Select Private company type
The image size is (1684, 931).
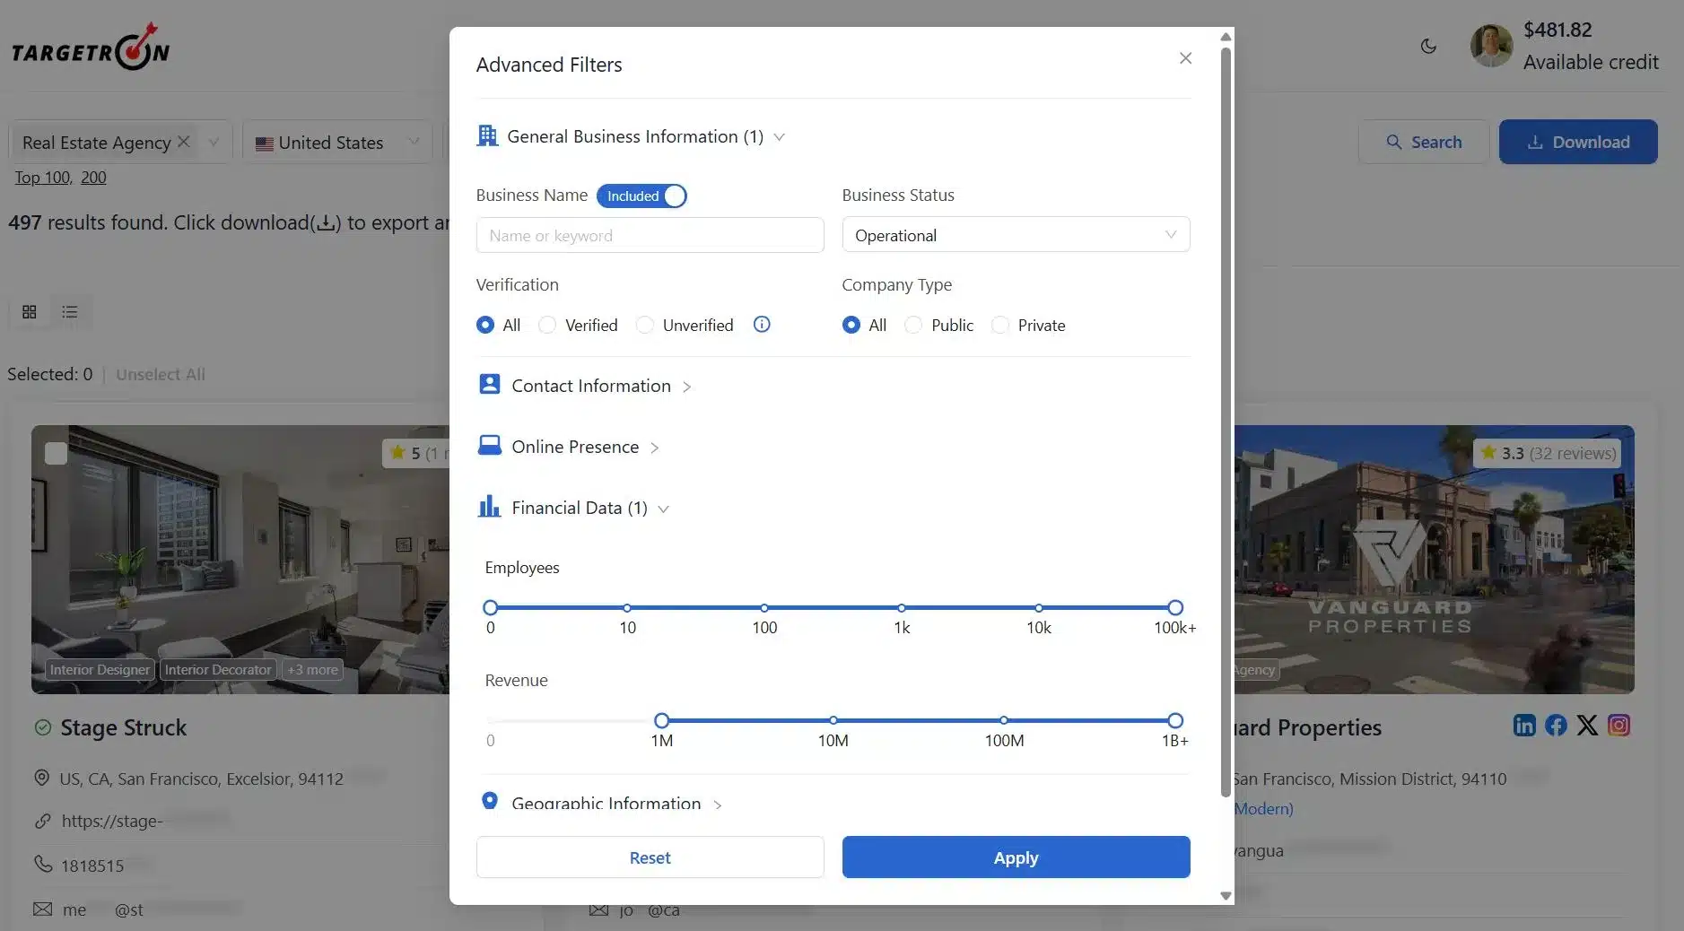(x=1000, y=325)
